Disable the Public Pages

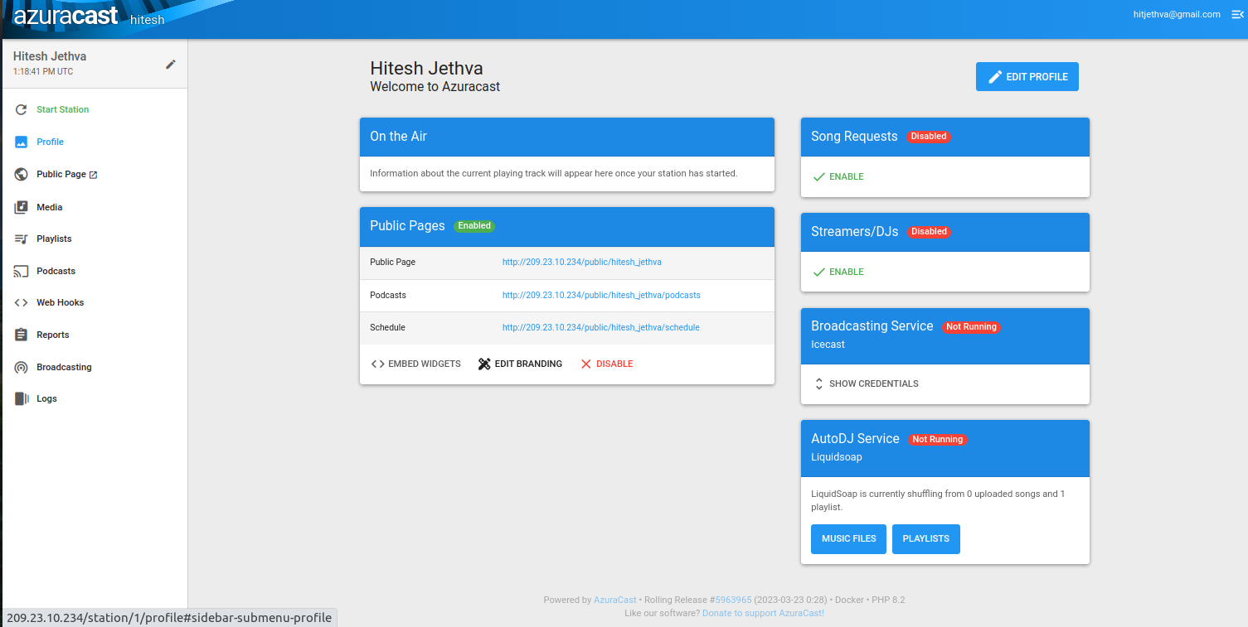[606, 364]
